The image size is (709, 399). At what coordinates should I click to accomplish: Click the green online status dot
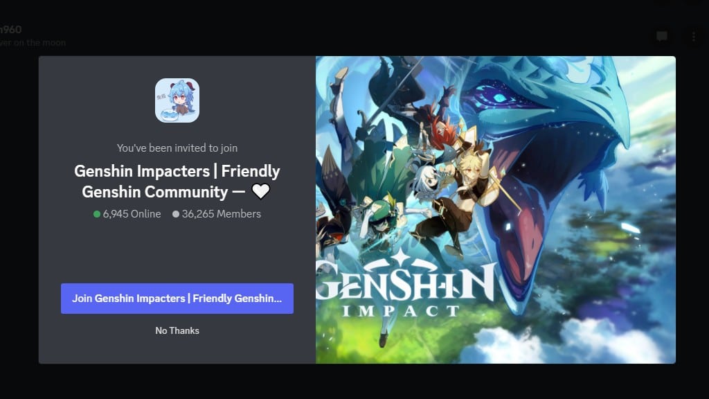(x=97, y=214)
